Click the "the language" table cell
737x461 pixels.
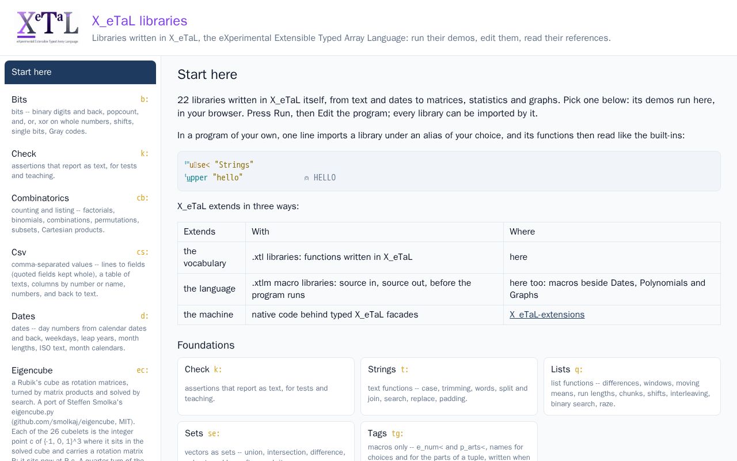211,289
